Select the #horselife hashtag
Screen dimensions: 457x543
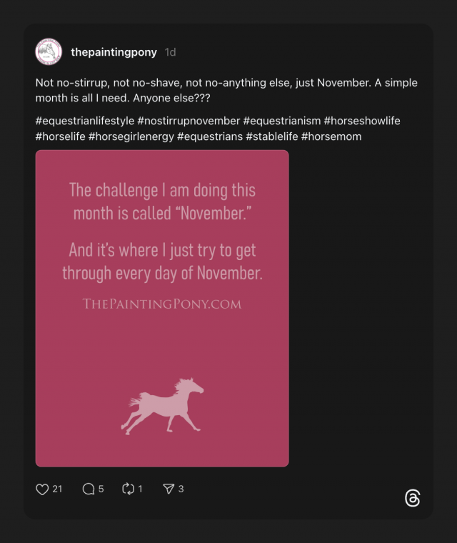coord(60,136)
